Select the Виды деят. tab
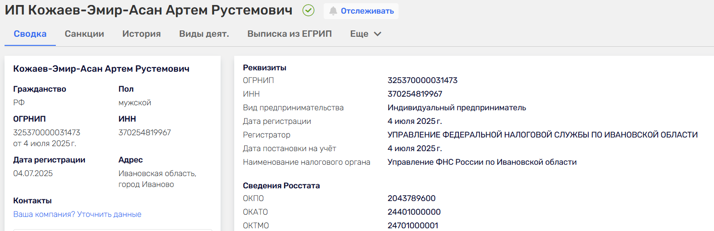Screen dimensions: 714x231 click(x=204, y=34)
